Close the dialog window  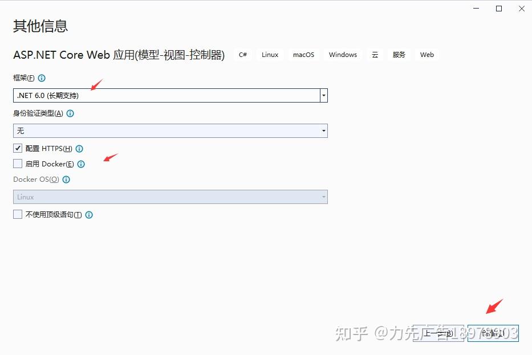coord(522,9)
